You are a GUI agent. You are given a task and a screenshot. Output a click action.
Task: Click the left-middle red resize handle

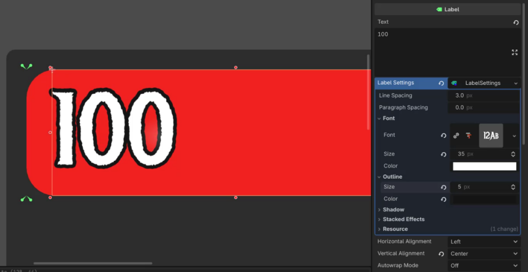click(50, 132)
